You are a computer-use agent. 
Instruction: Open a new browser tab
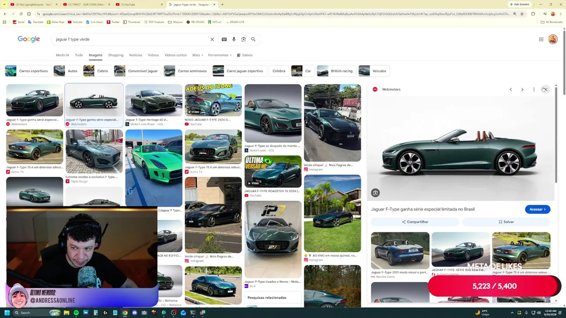222,4
